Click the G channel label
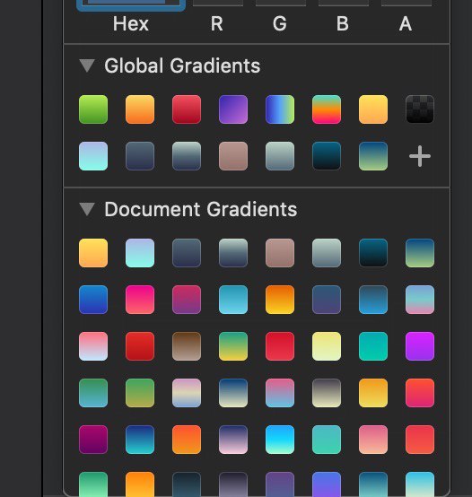The width and height of the screenshot is (472, 497). [280, 24]
